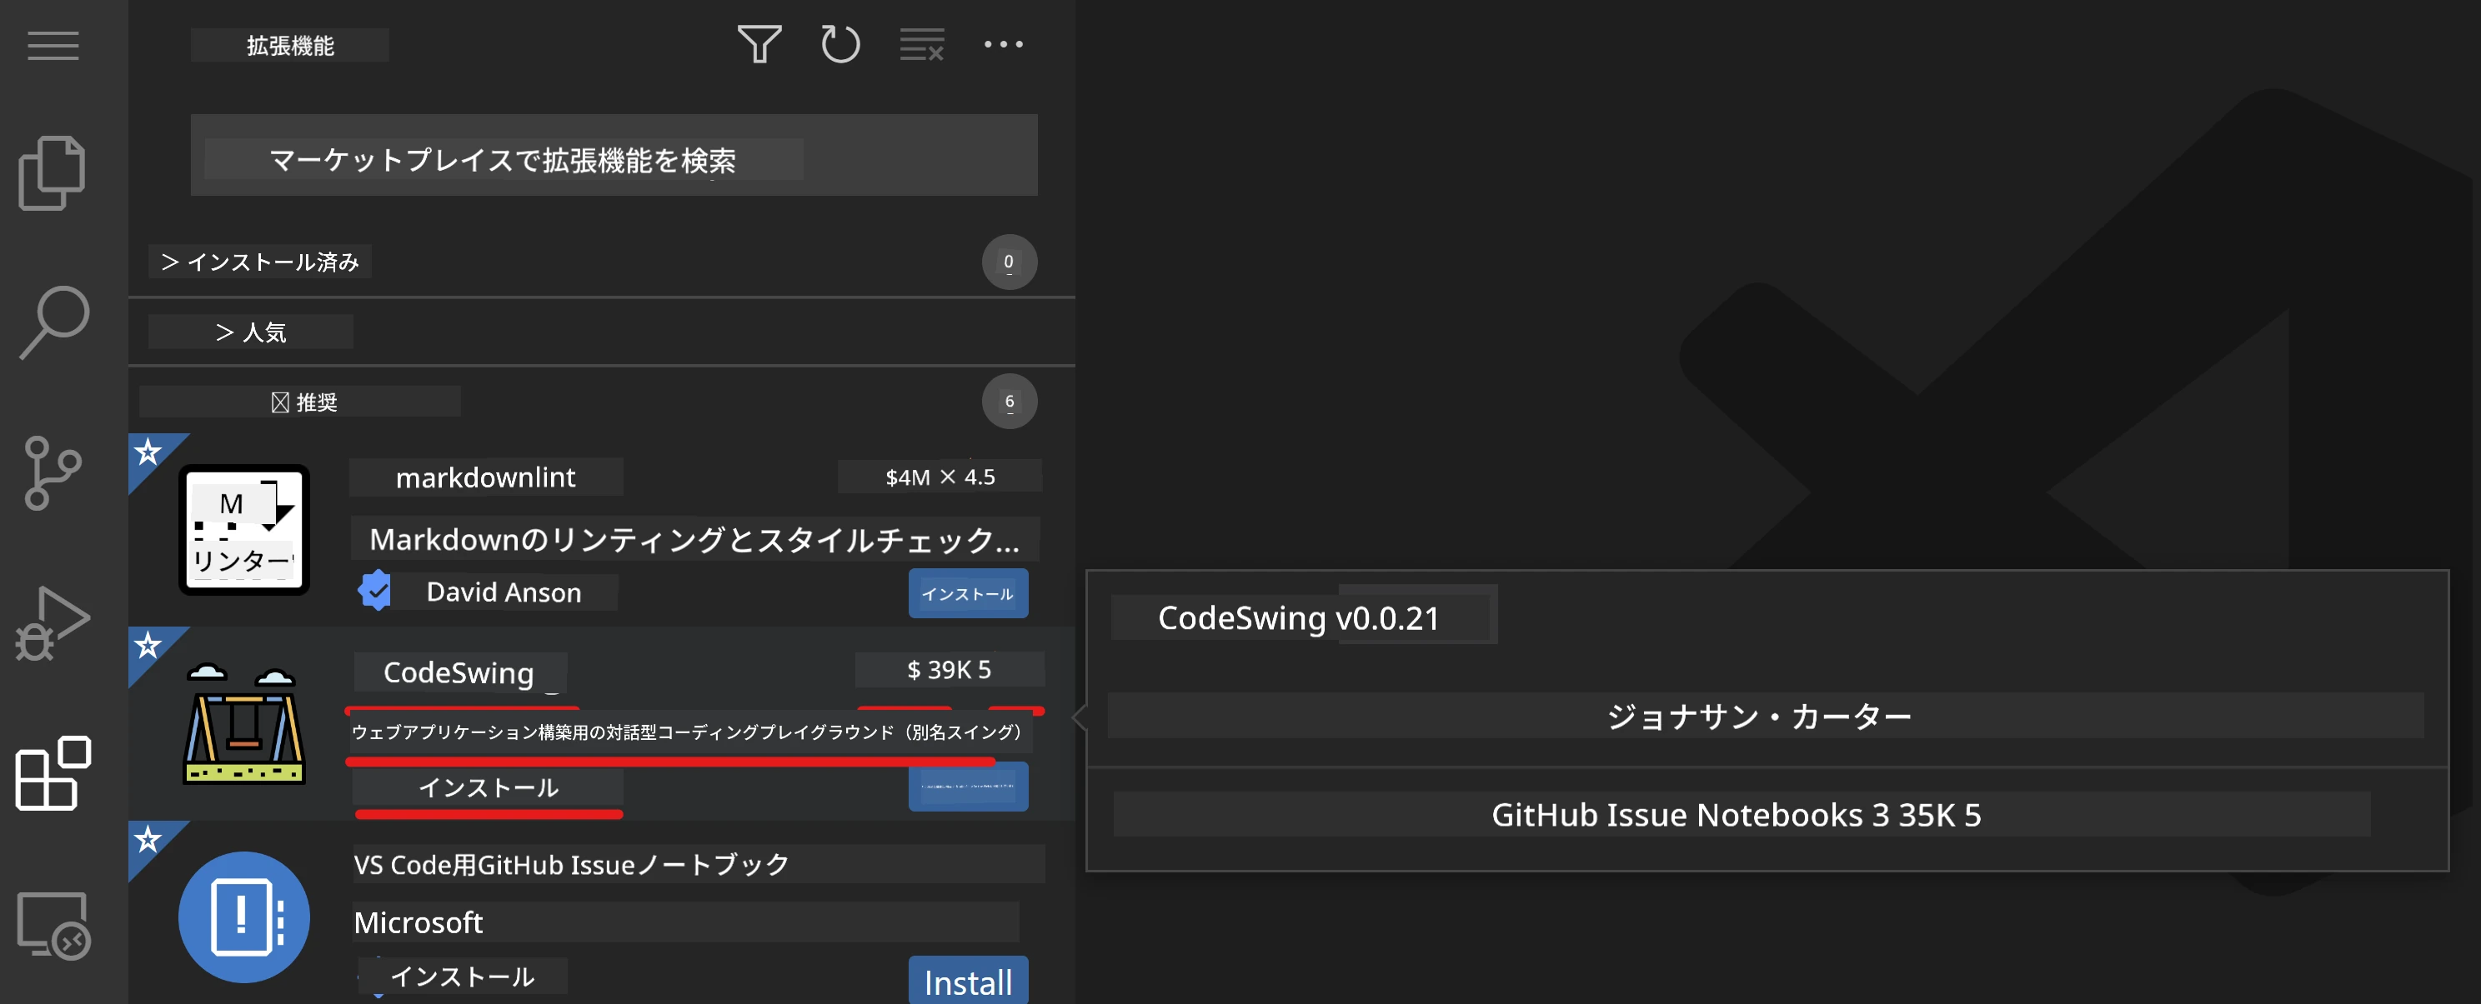Open the Remote Explorer view
This screenshot has width=2481, height=1004.
53,925
